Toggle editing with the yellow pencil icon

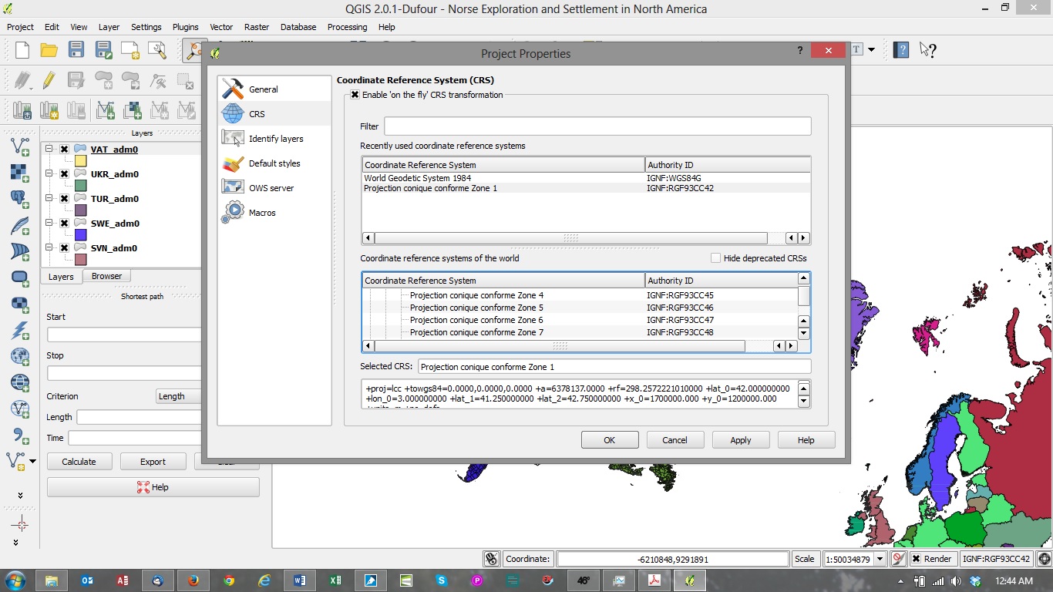pyautogui.click(x=49, y=79)
